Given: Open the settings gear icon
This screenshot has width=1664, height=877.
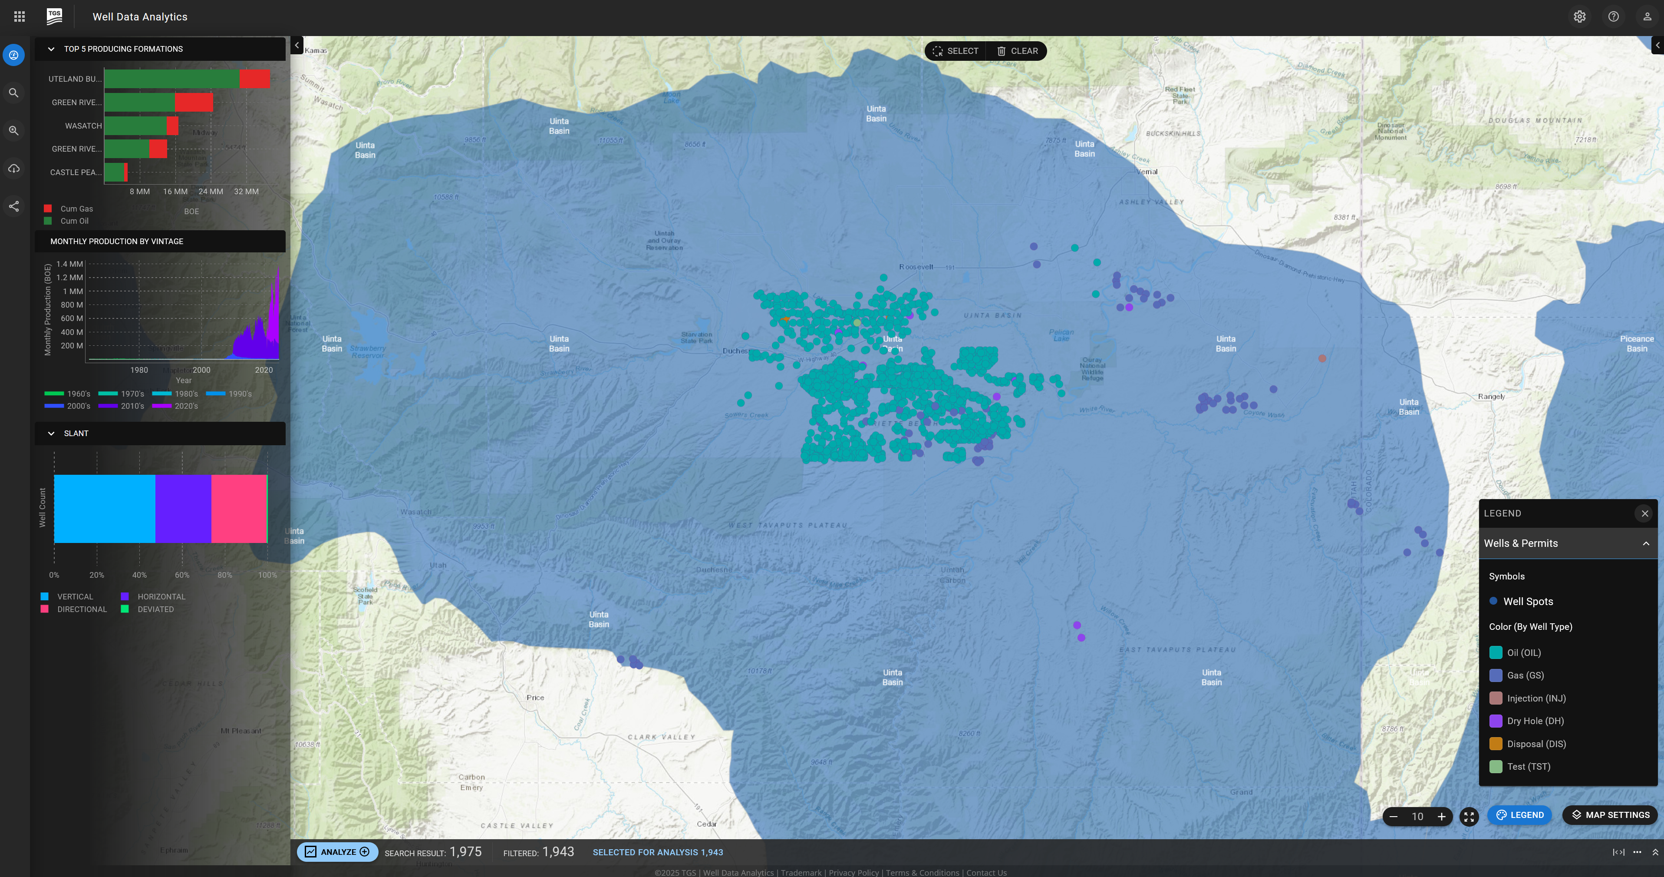Looking at the screenshot, I should point(1579,17).
